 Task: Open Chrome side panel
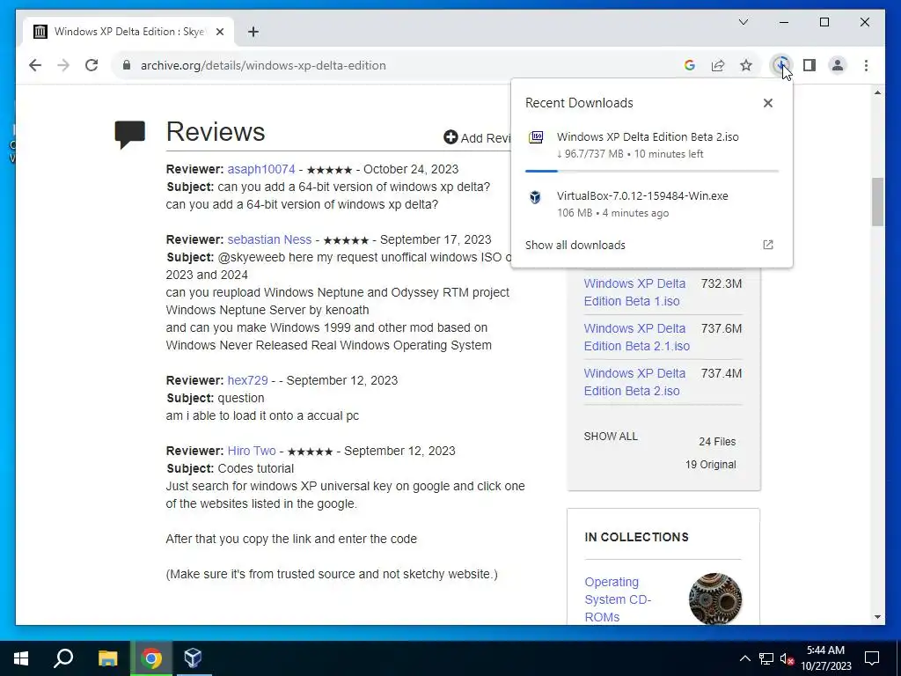809,65
